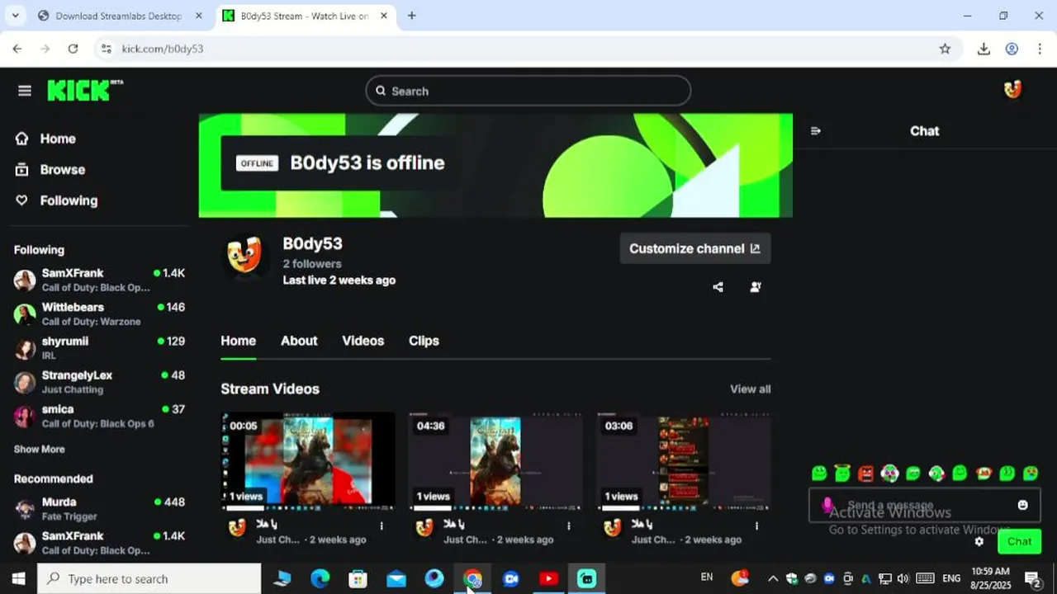Open Microsoft Edge from the taskbar
Viewport: 1057px width, 594px height.
coord(320,579)
